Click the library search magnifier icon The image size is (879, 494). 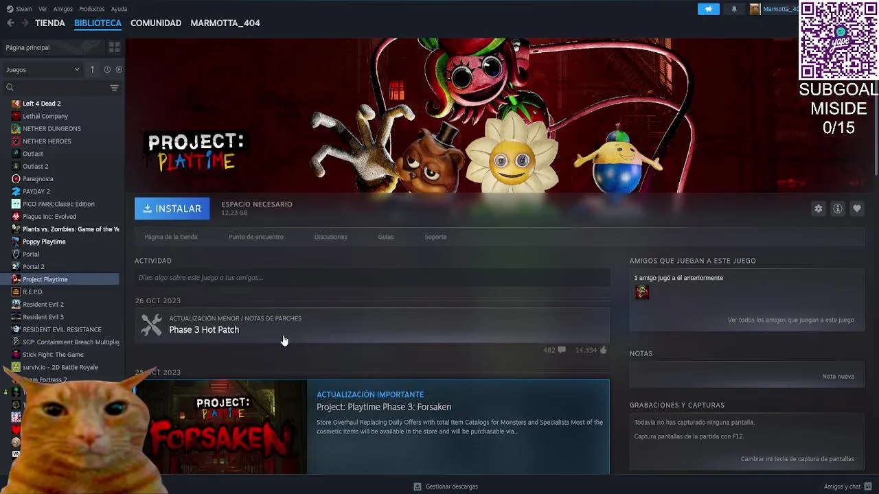(x=10, y=87)
